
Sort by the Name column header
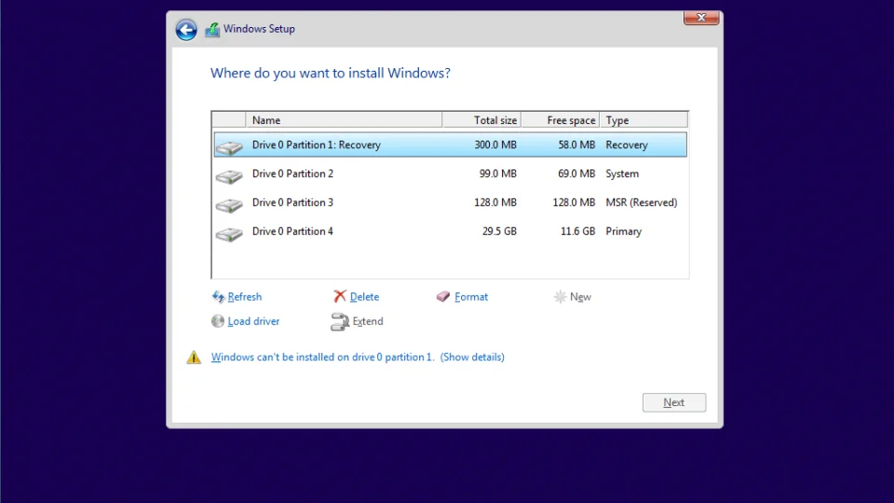click(x=344, y=120)
